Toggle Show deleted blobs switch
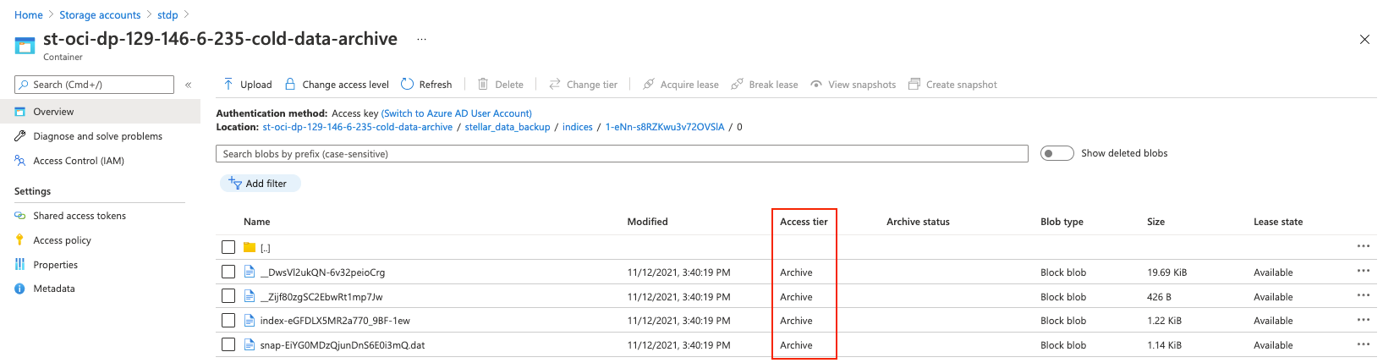Screen dimensions: 1383x363 point(1056,153)
